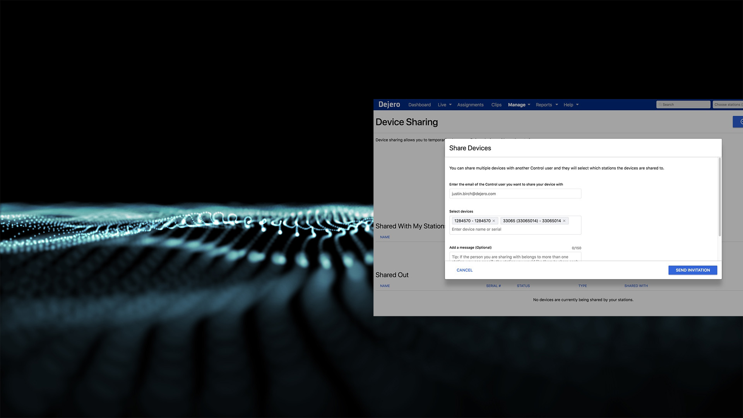Viewport: 743px width, 418px height.
Task: Remove the 33065 (33065014) device tag
Action: 564,221
